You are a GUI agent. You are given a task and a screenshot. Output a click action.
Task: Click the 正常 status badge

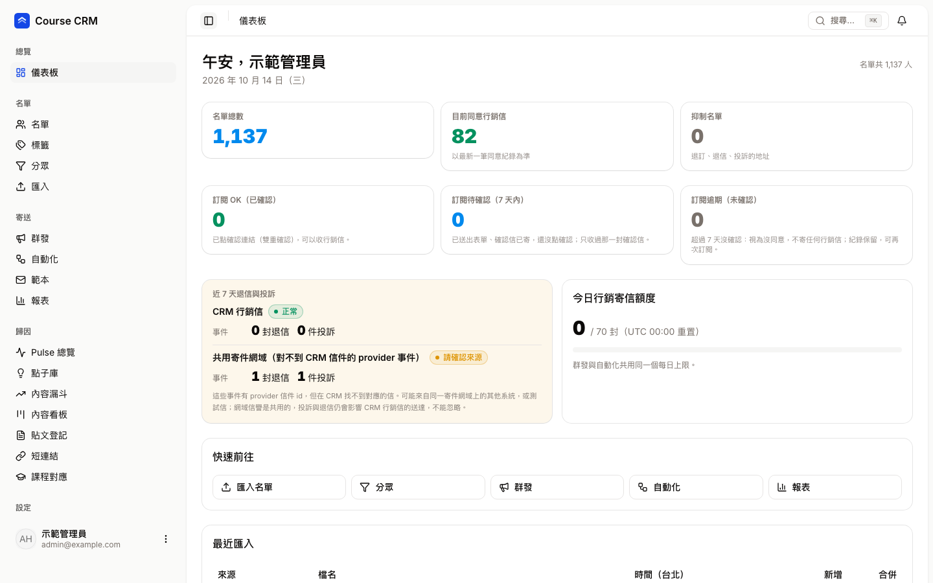(x=286, y=312)
